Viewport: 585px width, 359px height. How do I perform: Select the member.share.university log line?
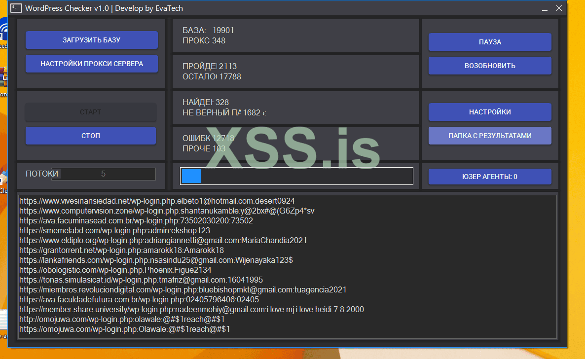(191, 309)
